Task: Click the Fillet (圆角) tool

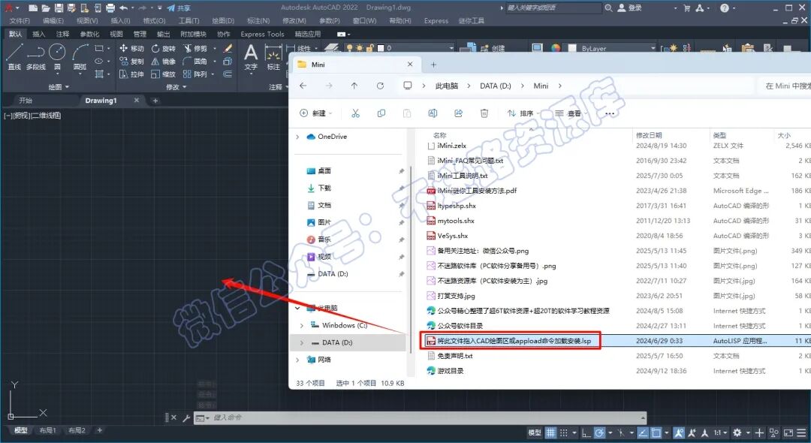Action: 195,61
